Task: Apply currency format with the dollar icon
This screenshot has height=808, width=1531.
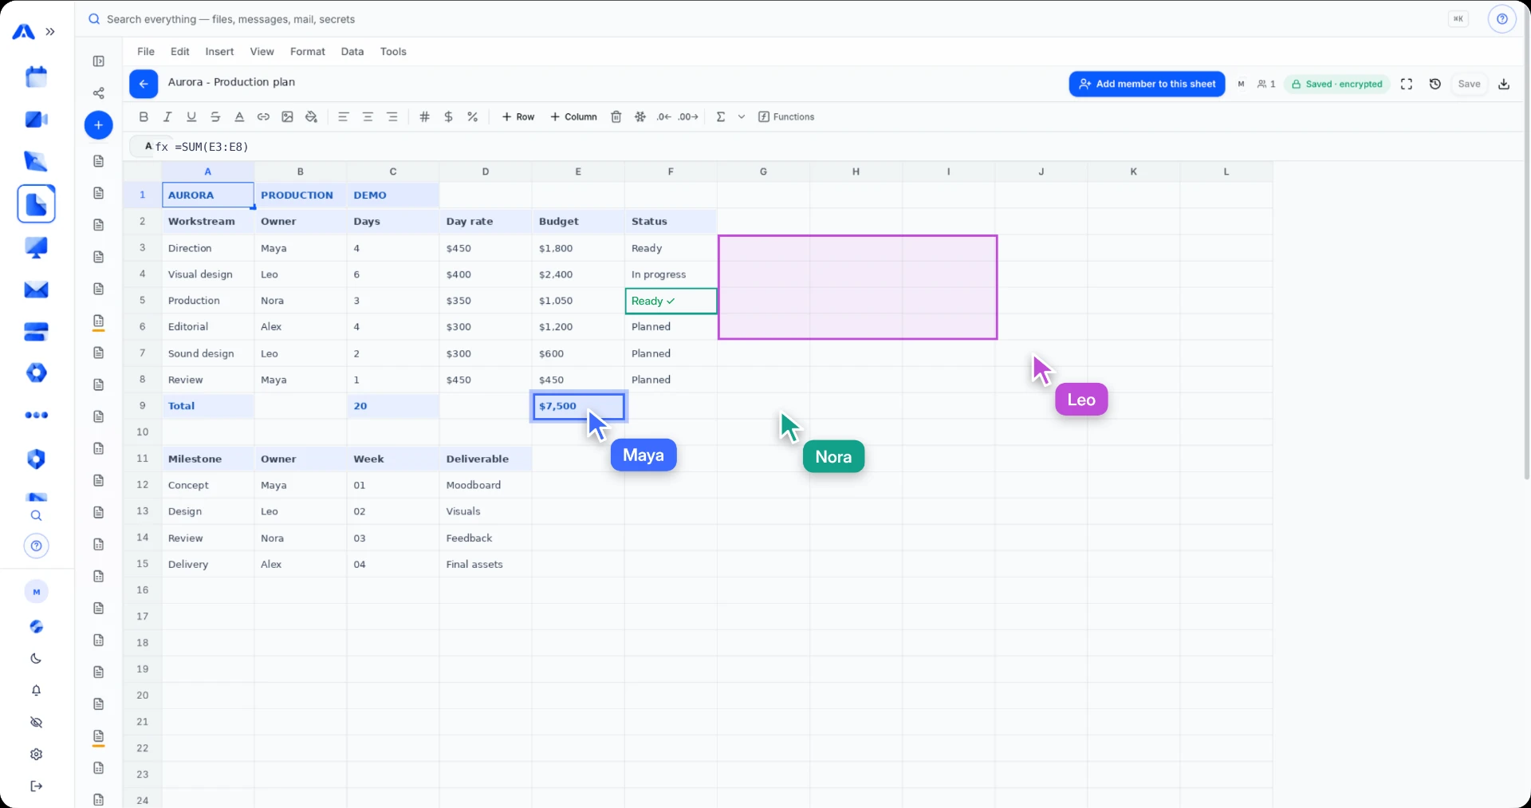Action: (448, 117)
